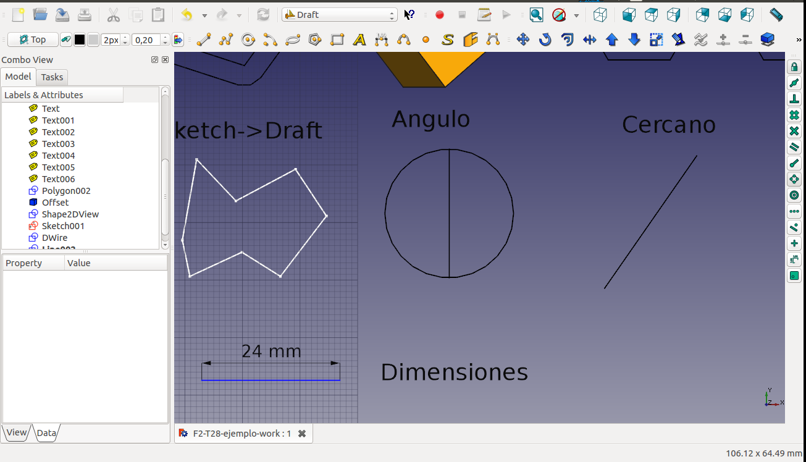806x462 pixels.
Task: Activate the Draft Text tool
Action: point(359,40)
